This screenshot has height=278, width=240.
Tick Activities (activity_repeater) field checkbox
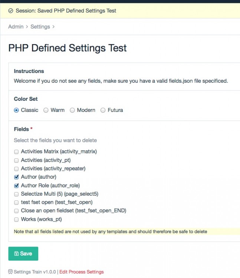point(16,169)
